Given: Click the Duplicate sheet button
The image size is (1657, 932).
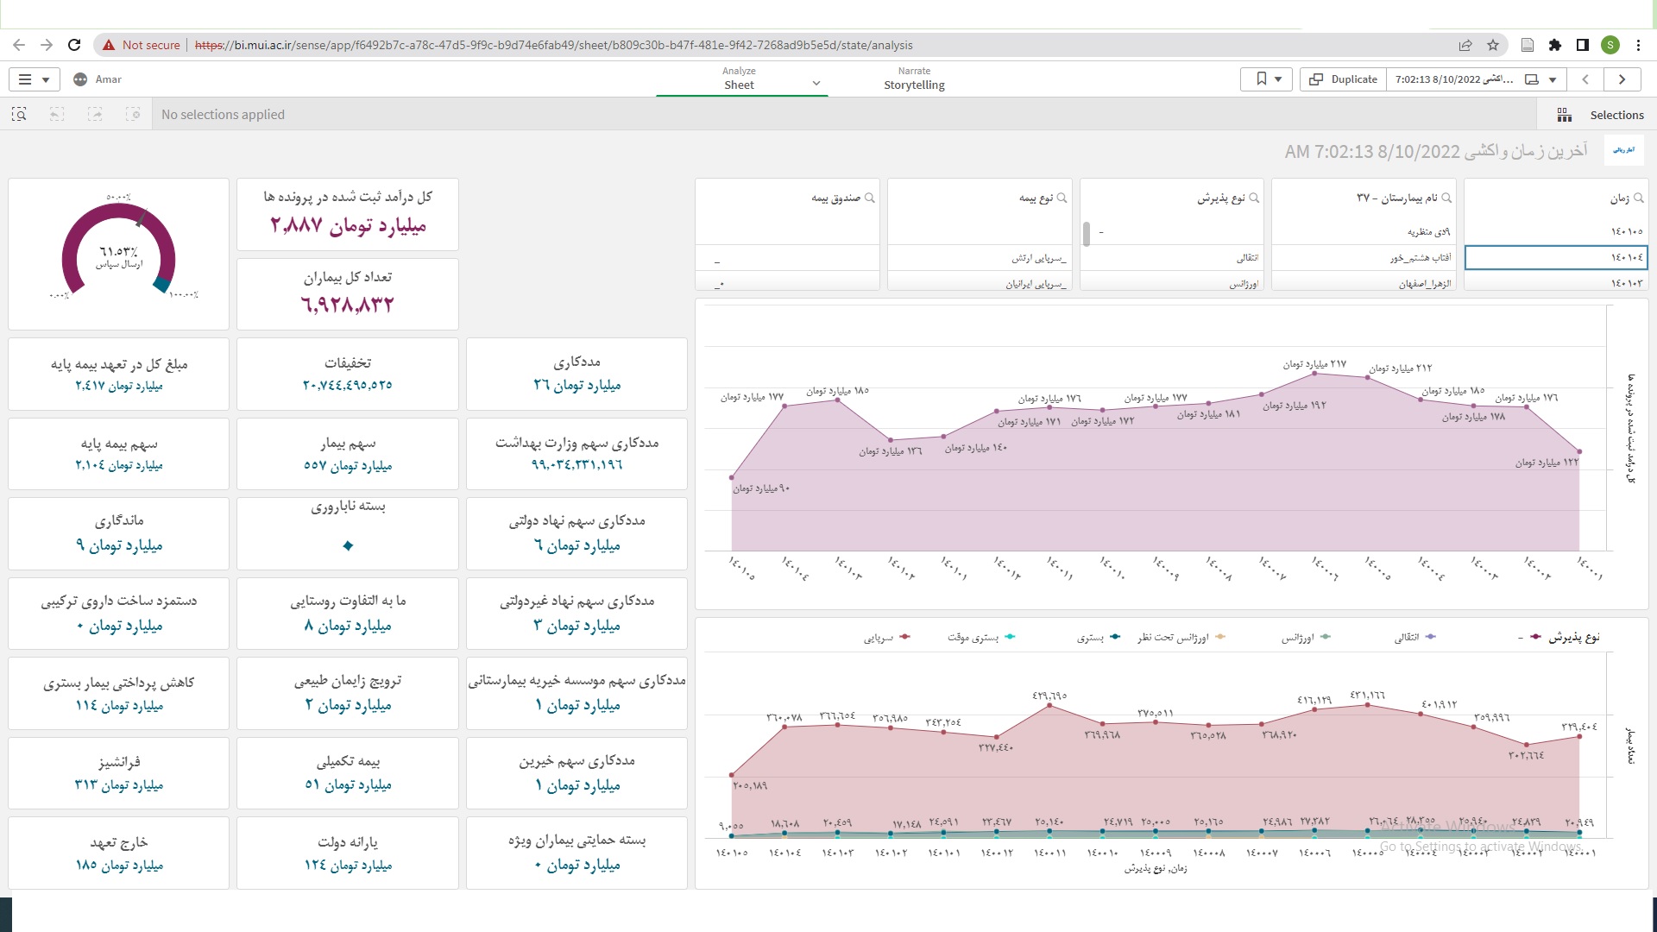Looking at the screenshot, I should [x=1344, y=79].
